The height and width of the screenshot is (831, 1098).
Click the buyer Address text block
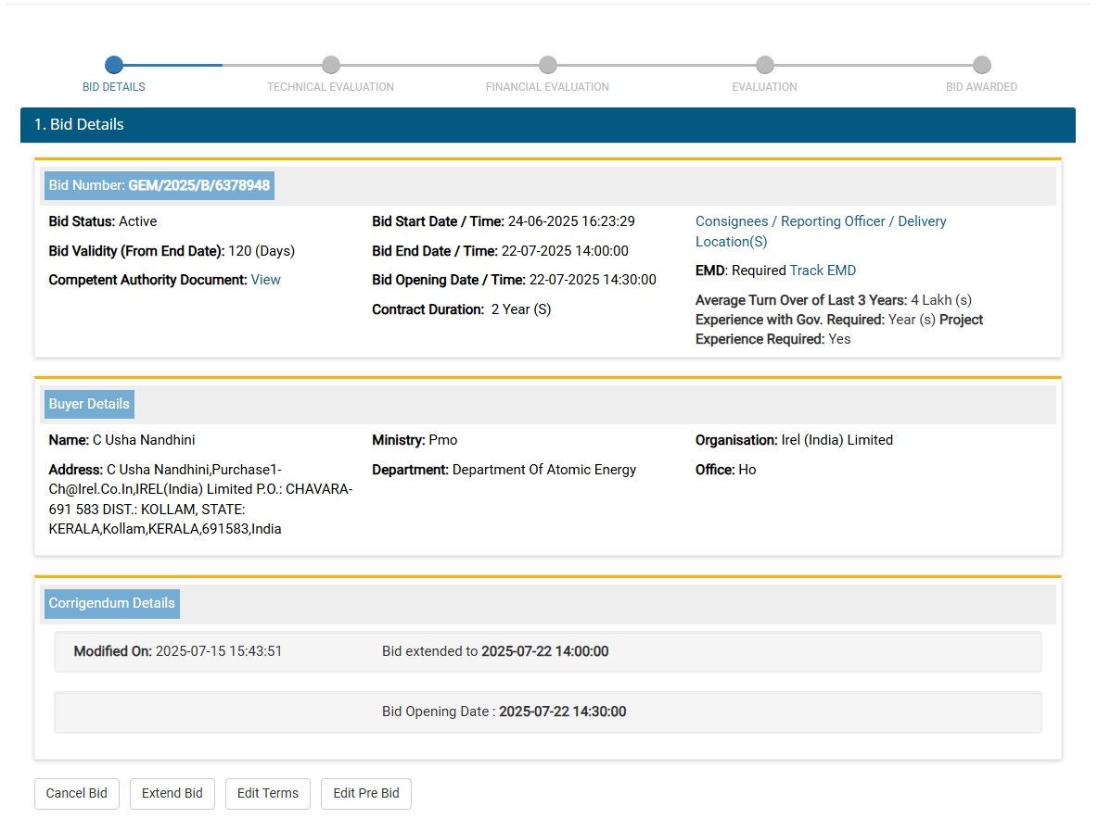[x=200, y=499]
